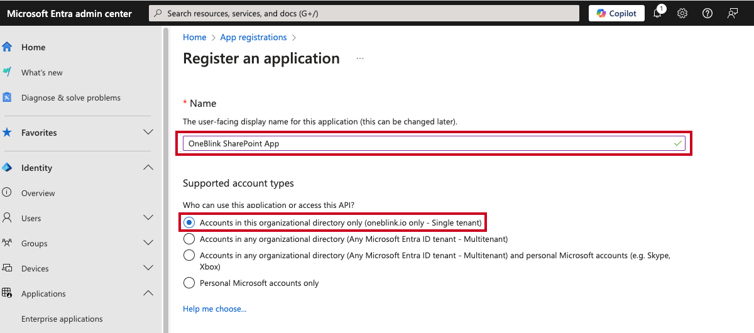Collapse the Identity section chevron

(148, 168)
